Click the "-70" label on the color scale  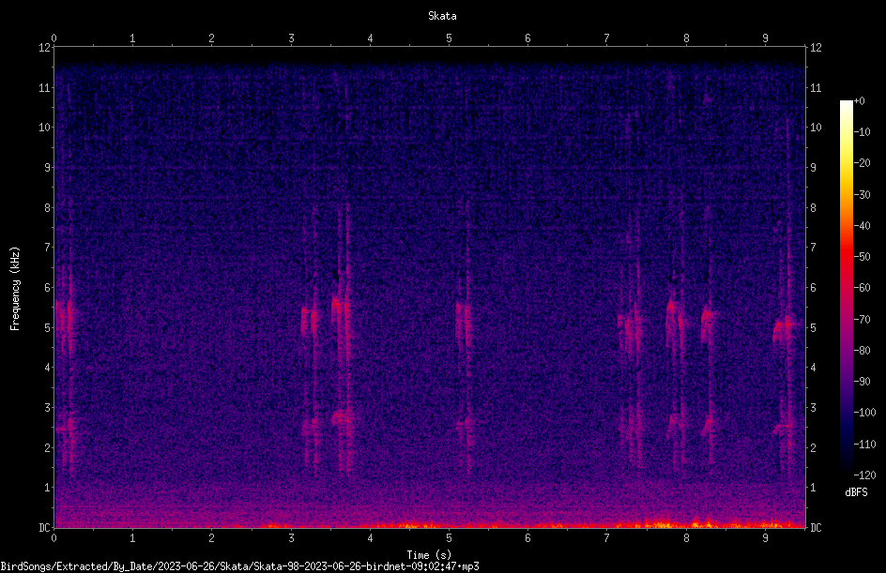point(862,320)
